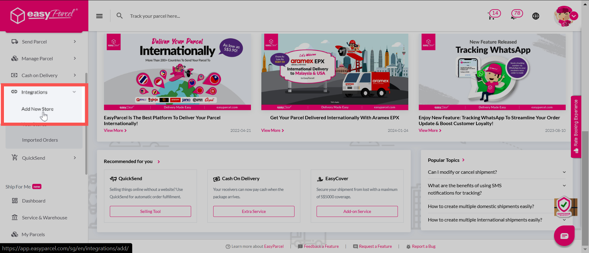Click the EasyParcel logo
This screenshot has height=253, width=589.
point(44,15)
